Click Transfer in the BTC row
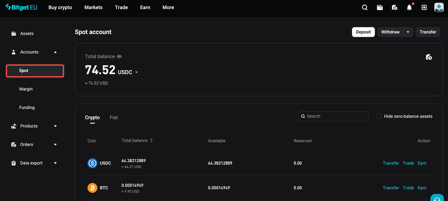 pyautogui.click(x=391, y=188)
